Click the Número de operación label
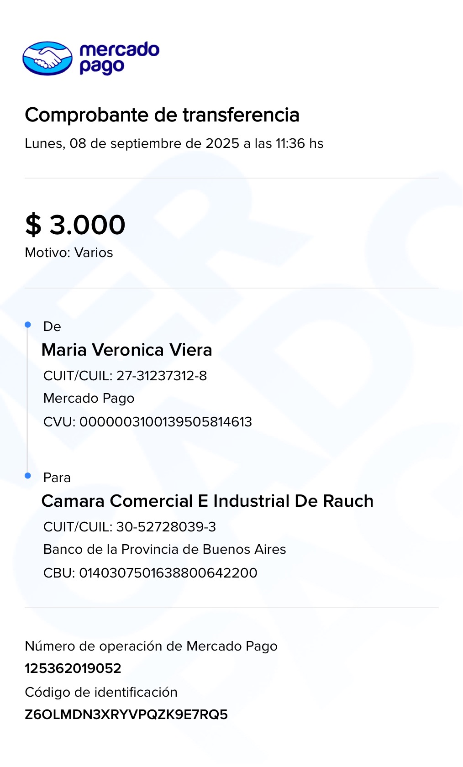The image size is (463, 767). (x=151, y=646)
